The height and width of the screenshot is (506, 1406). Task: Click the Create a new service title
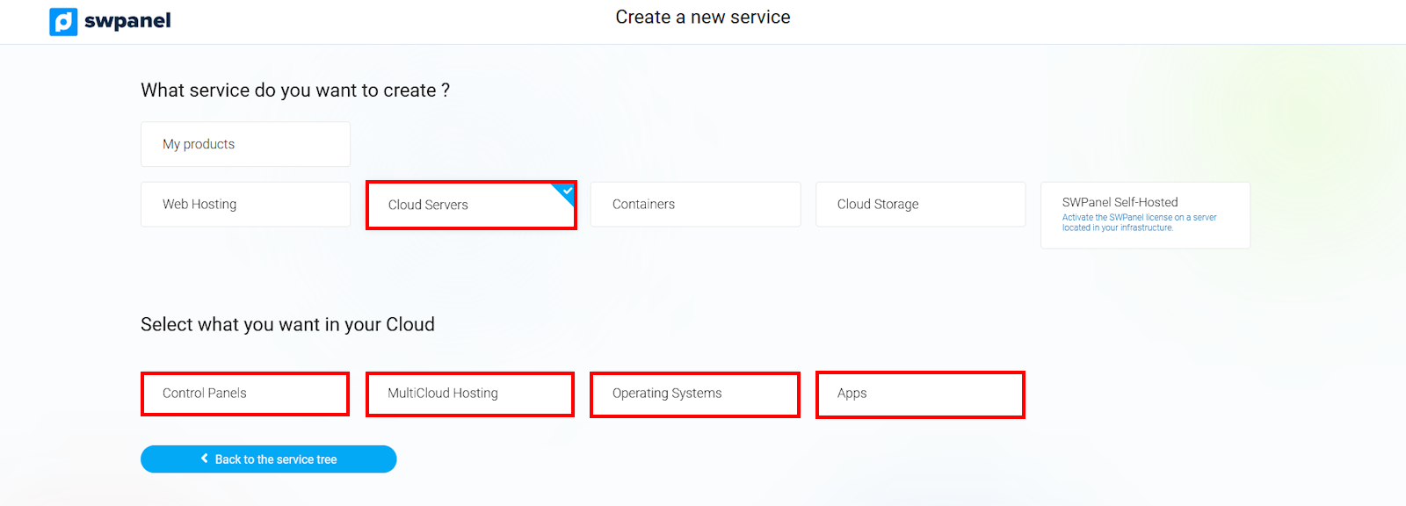pos(702,18)
